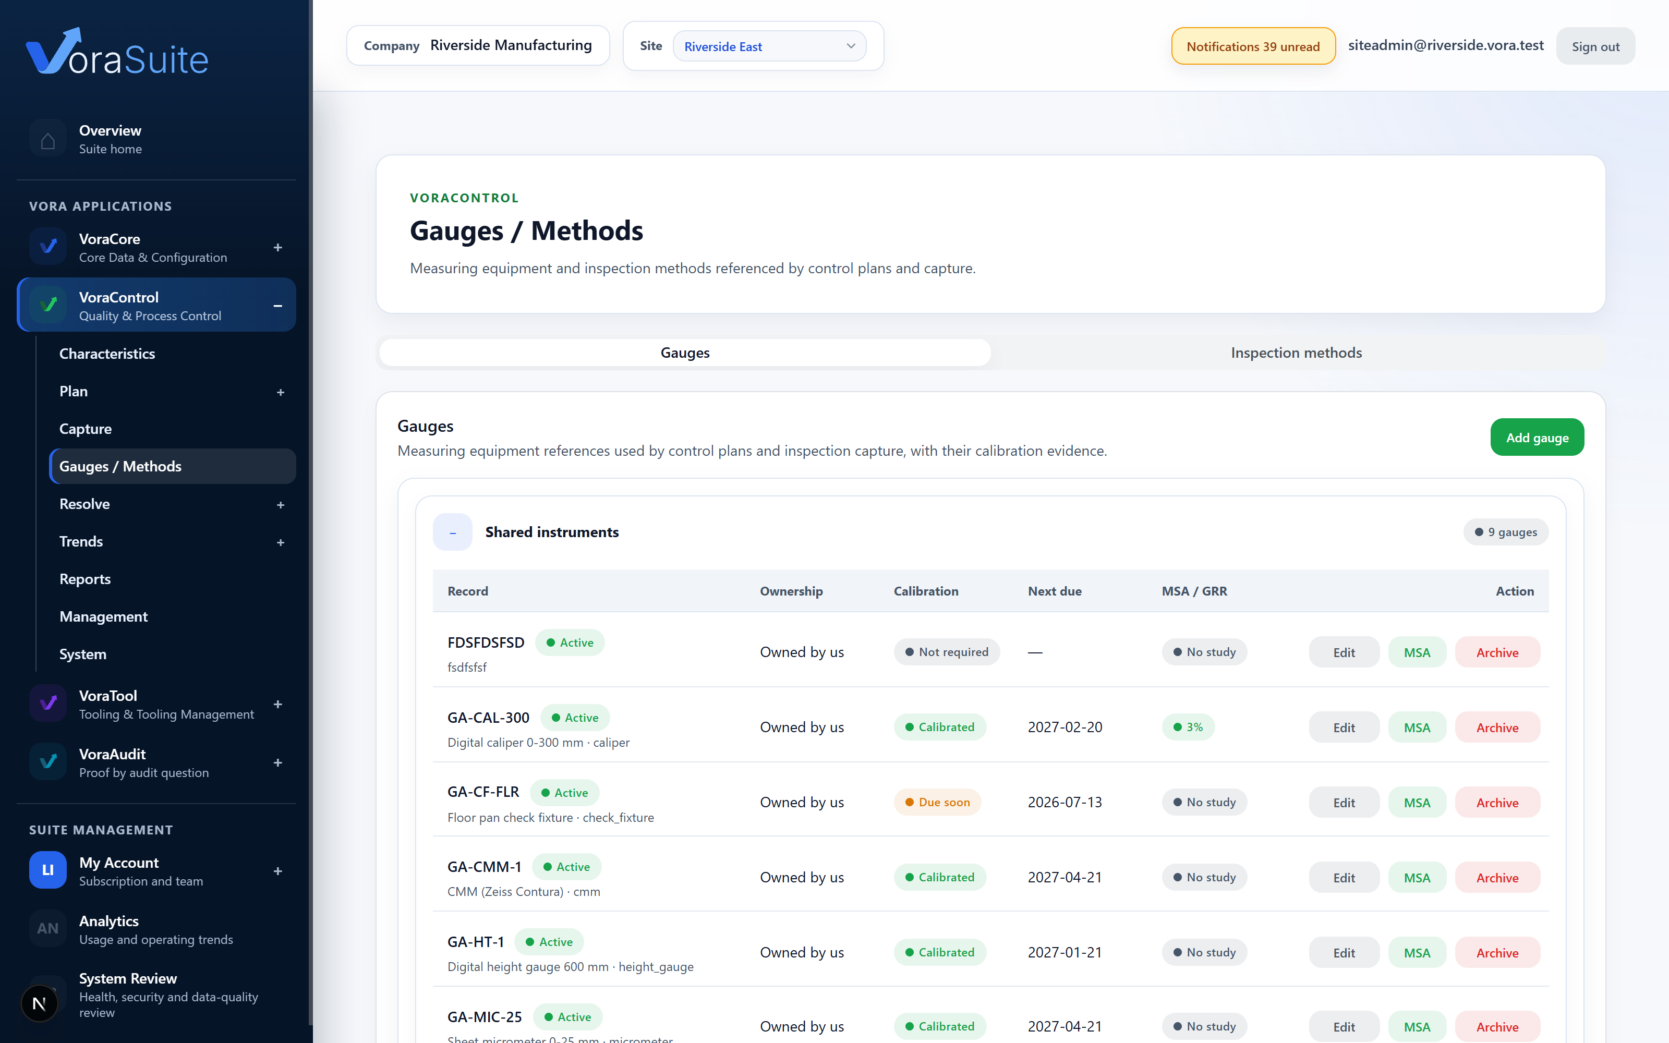Image resolution: width=1669 pixels, height=1043 pixels.
Task: Click the VoraSuite logo
Action: coord(117,52)
